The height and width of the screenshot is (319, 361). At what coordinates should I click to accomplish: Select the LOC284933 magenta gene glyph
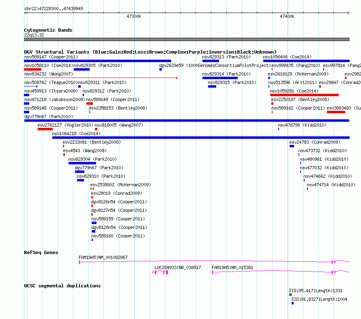pos(160,272)
